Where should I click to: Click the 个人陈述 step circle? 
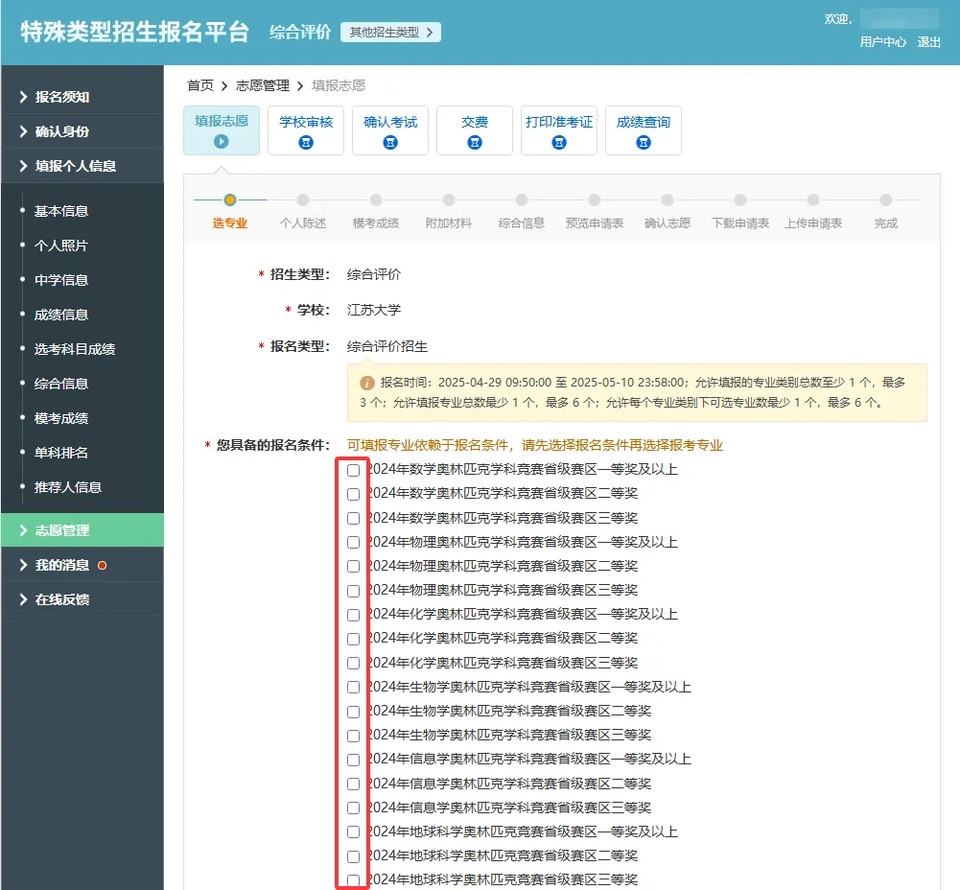tap(303, 199)
